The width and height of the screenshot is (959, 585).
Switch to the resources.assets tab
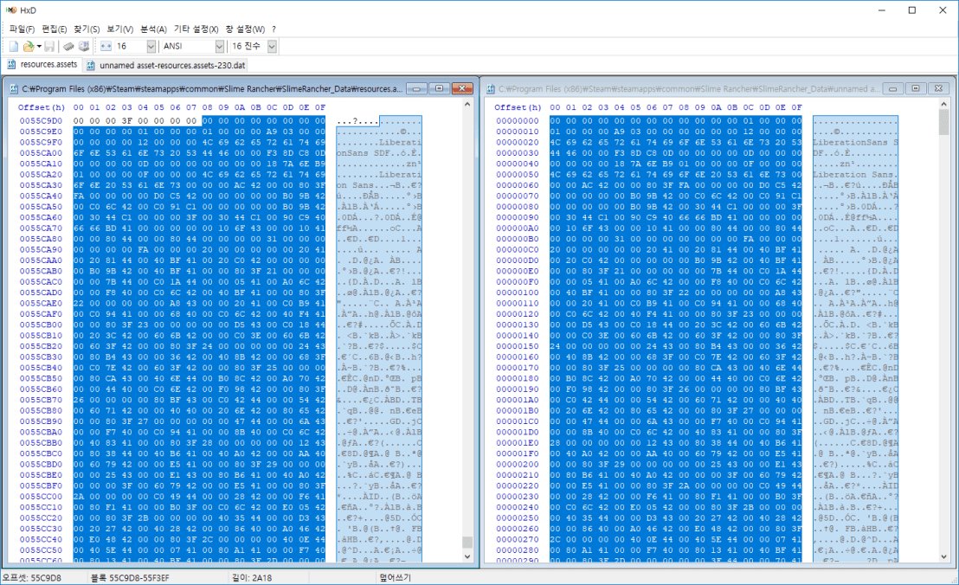tap(48, 63)
